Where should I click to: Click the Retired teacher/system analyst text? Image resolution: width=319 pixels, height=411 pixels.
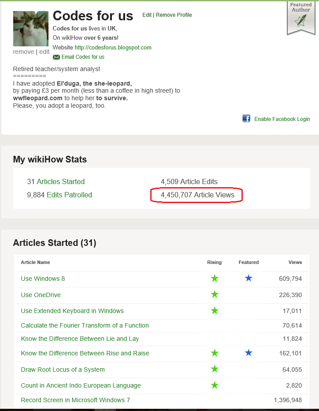(x=56, y=69)
